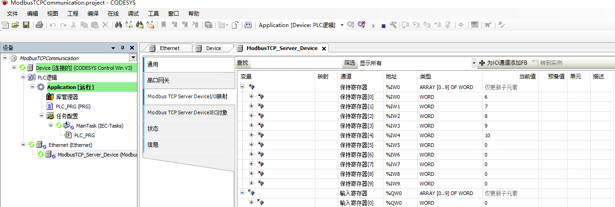This screenshot has width=615, height=207.
Task: Click the Open project folder icon
Action: (15, 25)
